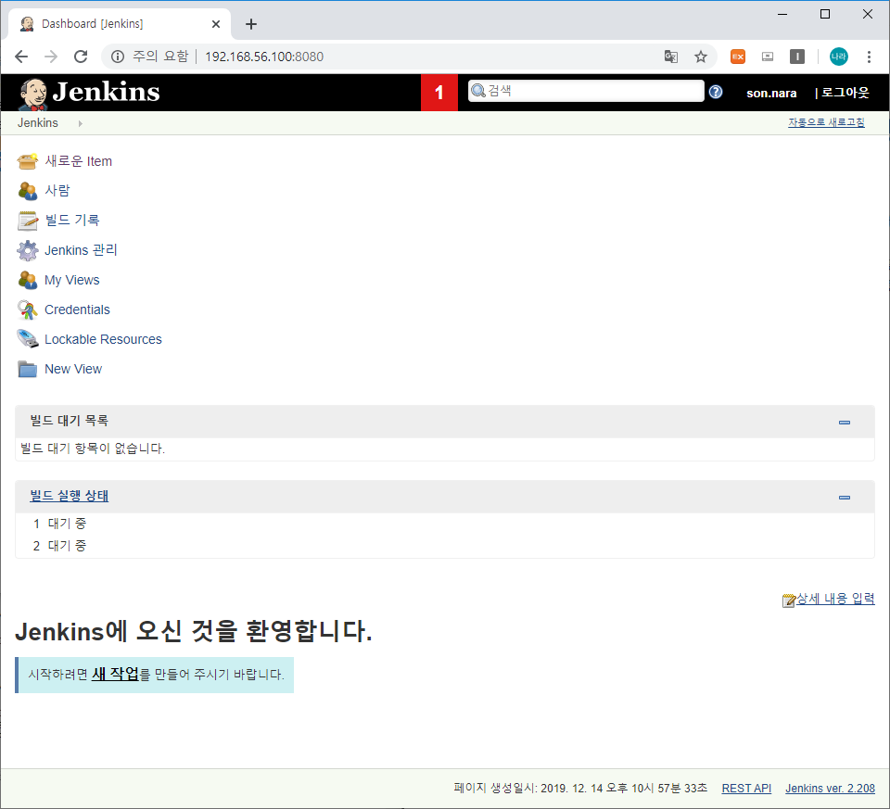Click the 자동으로 새로고침 link
Image resolution: width=890 pixels, height=809 pixels.
point(826,122)
